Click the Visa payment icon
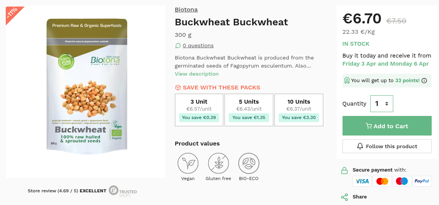 coord(362,181)
